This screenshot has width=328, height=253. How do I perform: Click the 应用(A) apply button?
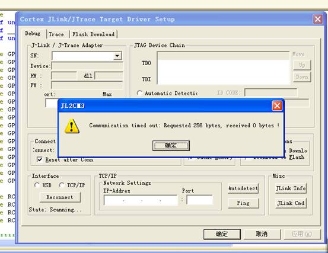point(302,234)
